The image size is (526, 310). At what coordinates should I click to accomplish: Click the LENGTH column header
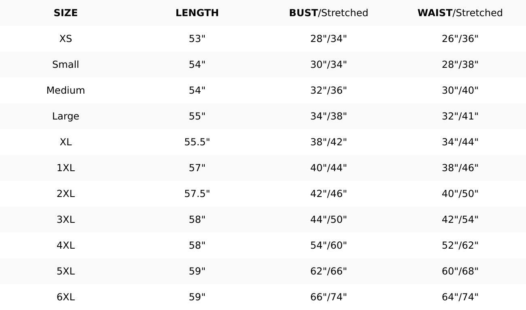[197, 13]
